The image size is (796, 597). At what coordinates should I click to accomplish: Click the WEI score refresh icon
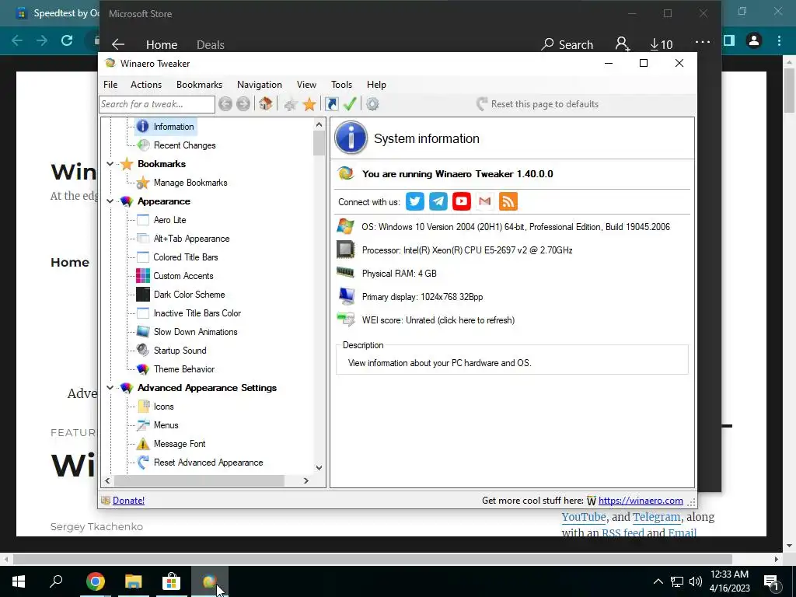(346, 319)
